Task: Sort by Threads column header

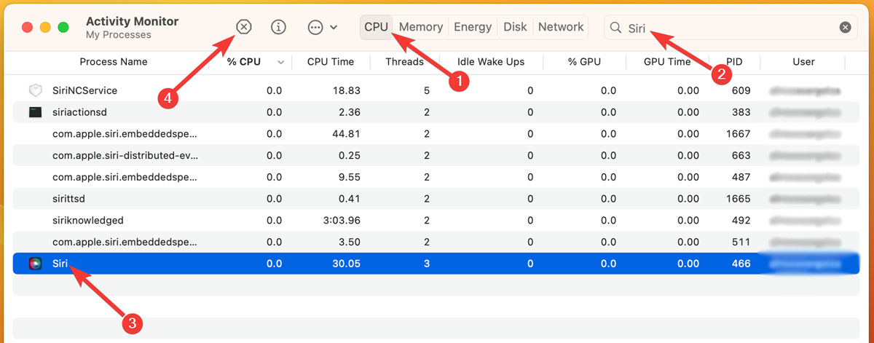Action: pyautogui.click(x=405, y=62)
